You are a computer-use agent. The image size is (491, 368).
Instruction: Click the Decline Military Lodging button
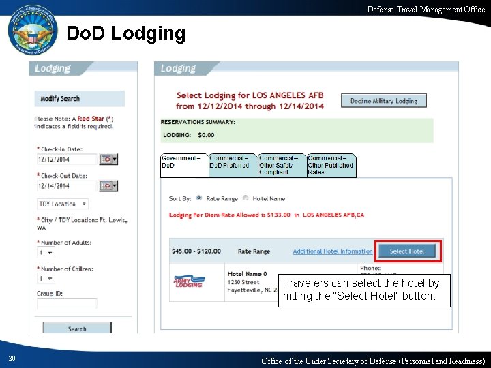[383, 101]
